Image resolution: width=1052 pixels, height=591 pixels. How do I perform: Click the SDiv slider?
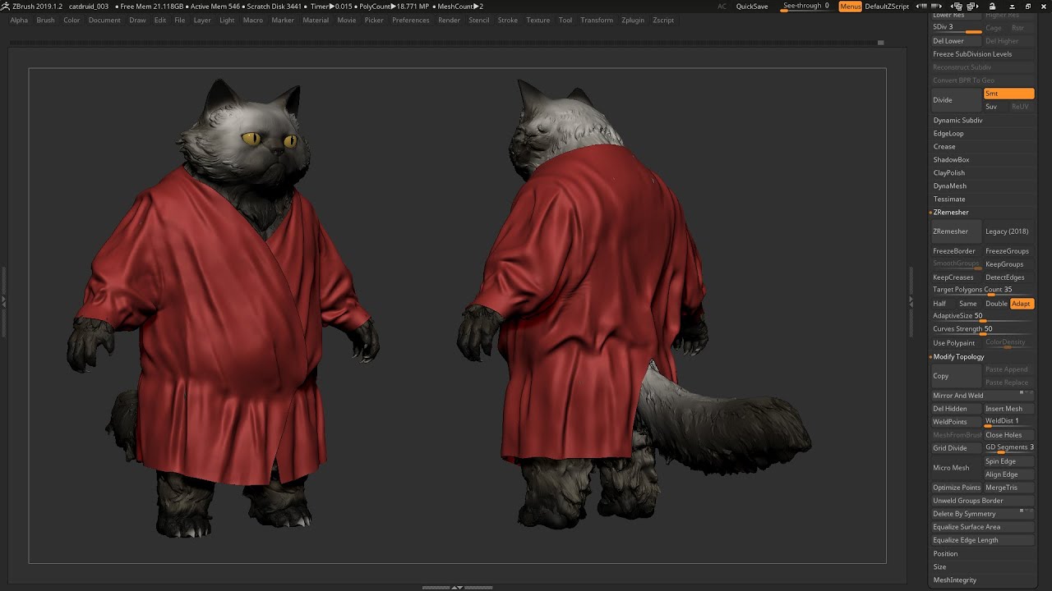(x=956, y=28)
